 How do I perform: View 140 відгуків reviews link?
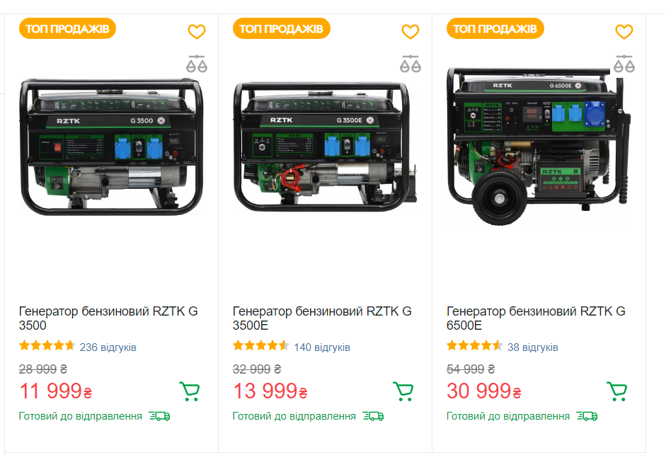pyautogui.click(x=322, y=347)
